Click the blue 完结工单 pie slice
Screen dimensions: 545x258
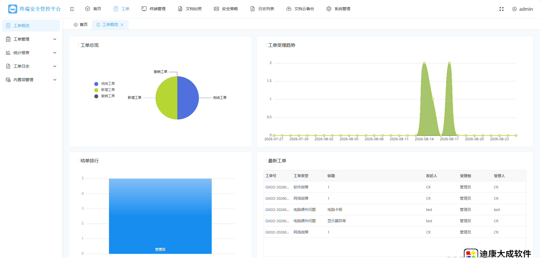pyautogui.click(x=188, y=98)
